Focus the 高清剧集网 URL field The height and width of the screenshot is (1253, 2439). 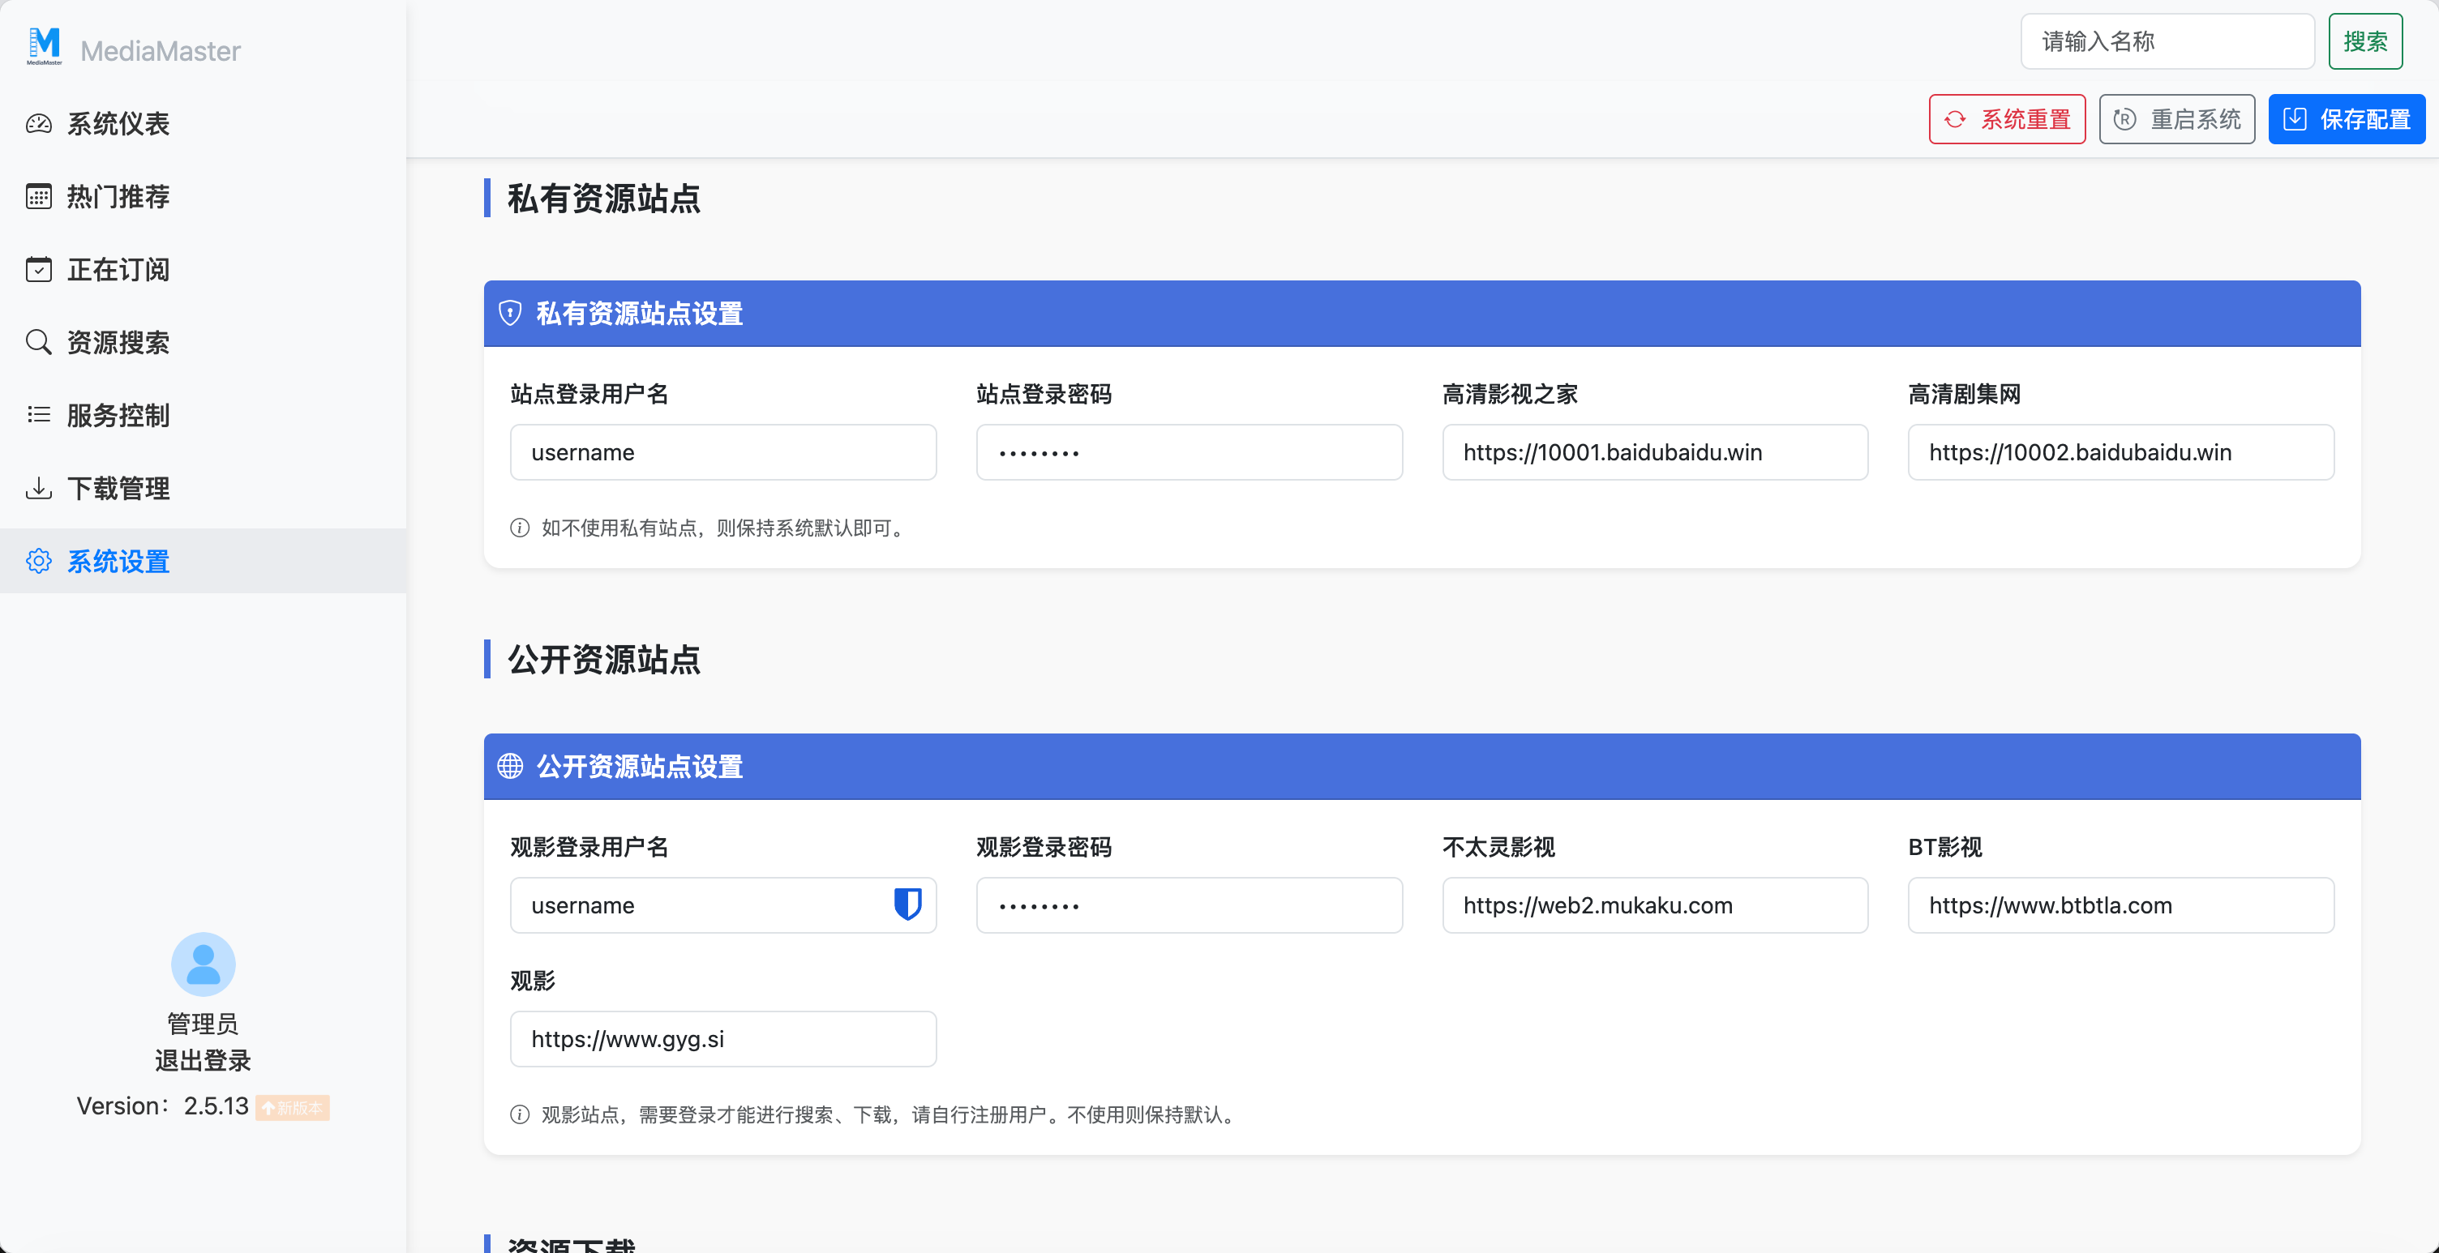pyautogui.click(x=2121, y=452)
